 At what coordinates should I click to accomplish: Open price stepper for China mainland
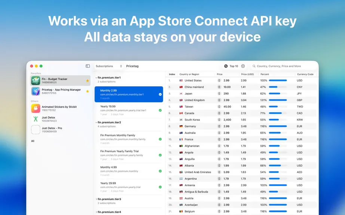click(x=219, y=87)
